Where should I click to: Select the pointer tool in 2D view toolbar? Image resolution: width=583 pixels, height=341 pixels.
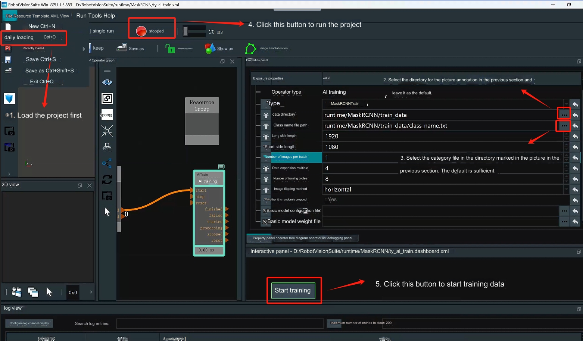pos(49,292)
